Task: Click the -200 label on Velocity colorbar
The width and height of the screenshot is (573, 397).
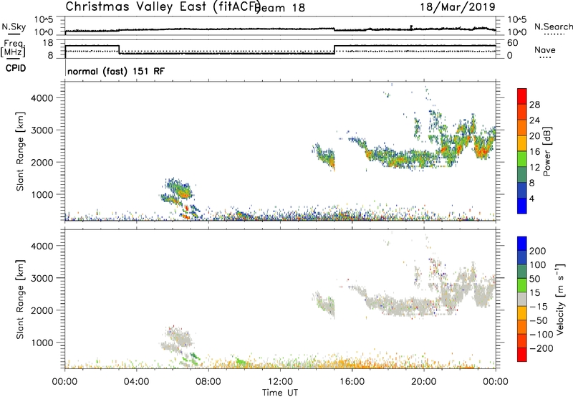Action: click(541, 348)
